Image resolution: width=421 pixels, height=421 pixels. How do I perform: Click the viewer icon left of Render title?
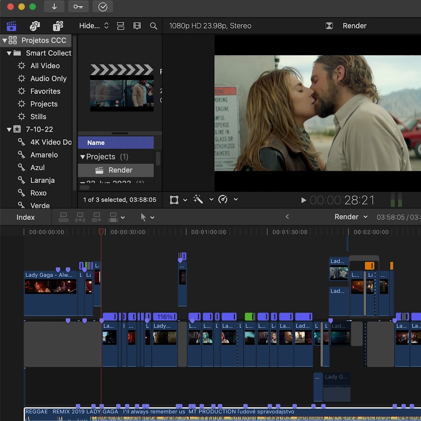[329, 26]
